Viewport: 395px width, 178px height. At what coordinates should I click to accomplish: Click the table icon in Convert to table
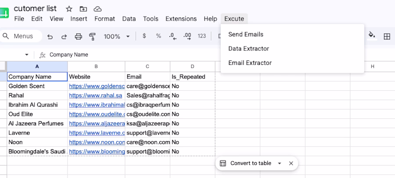coord(223,164)
